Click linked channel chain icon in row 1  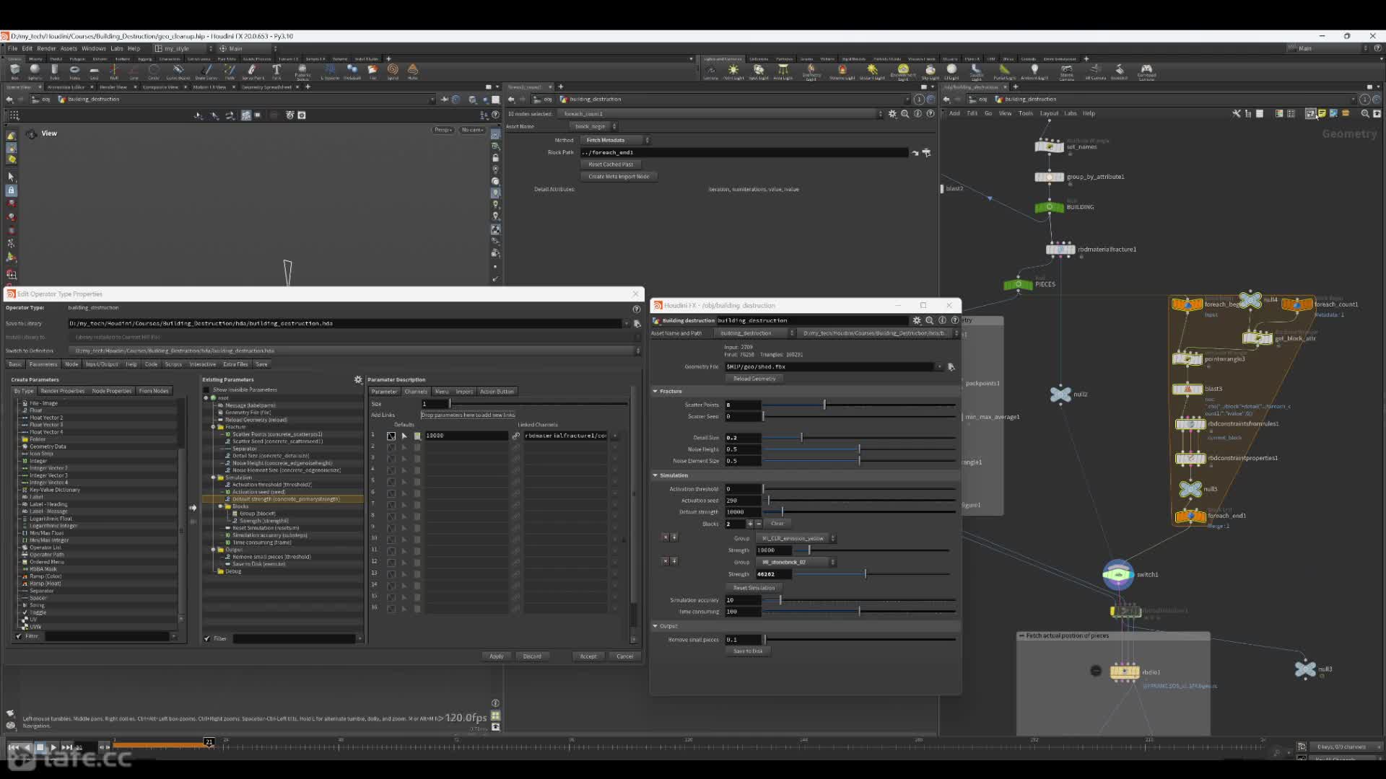(x=515, y=436)
